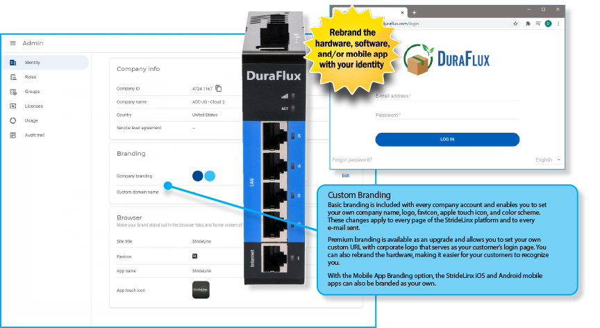Click the Audit trail sidebar icon
This screenshot has width=600, height=328.
point(13,135)
